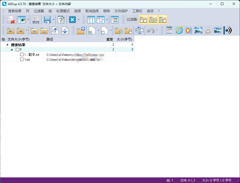Check the box for 1.txt file
Screen dimensions: 240x183
[x=22, y=59]
